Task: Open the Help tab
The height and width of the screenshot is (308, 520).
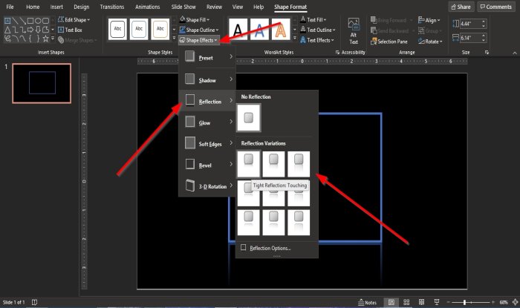Action: coord(259,7)
